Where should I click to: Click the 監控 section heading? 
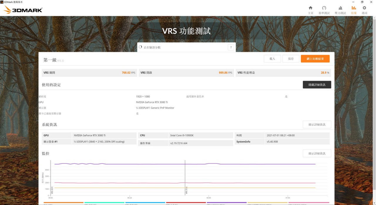click(46, 153)
